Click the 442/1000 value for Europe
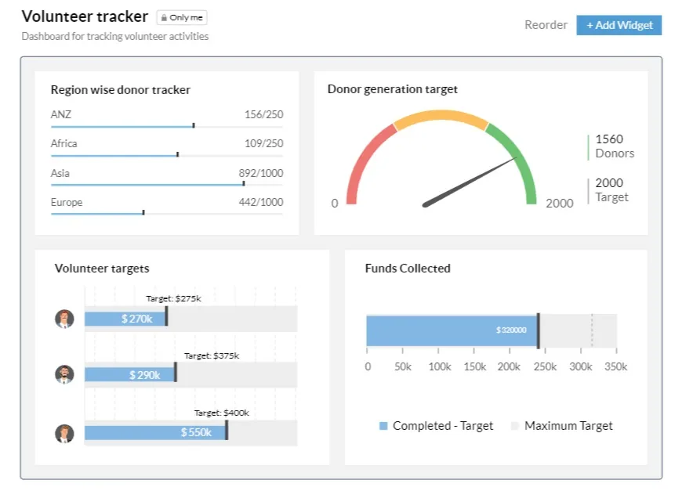 [x=260, y=202]
